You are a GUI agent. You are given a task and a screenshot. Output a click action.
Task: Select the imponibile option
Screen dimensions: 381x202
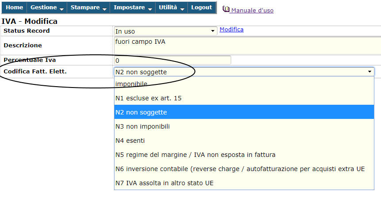coord(131,84)
